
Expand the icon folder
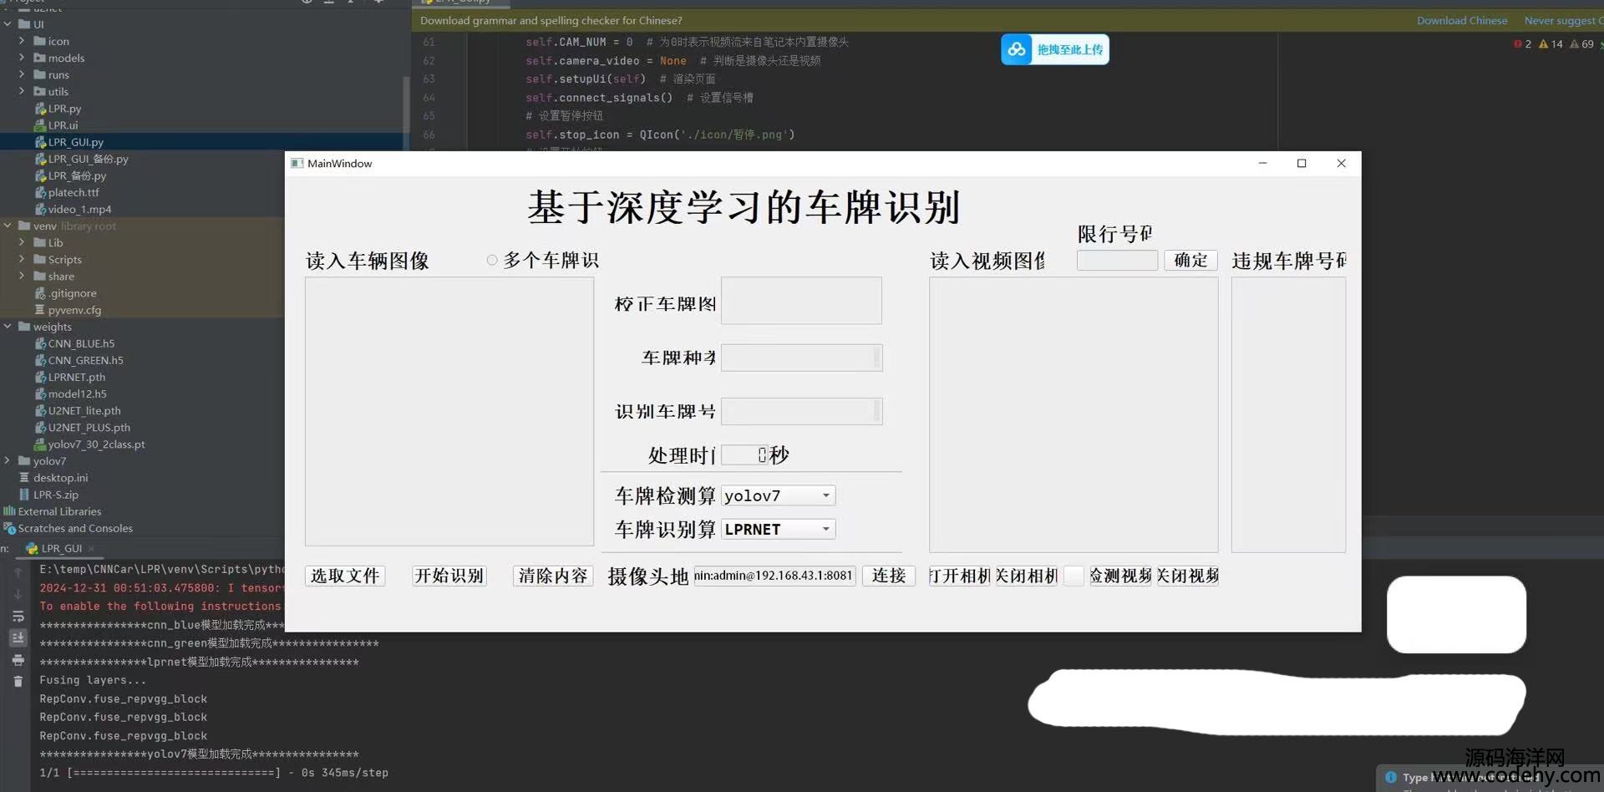[x=22, y=41]
